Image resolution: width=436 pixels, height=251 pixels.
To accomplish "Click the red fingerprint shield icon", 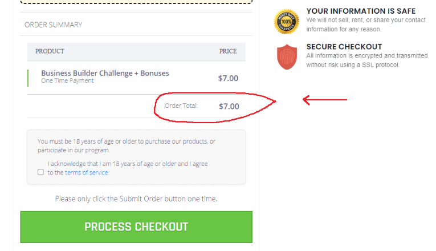I will 287,57.
